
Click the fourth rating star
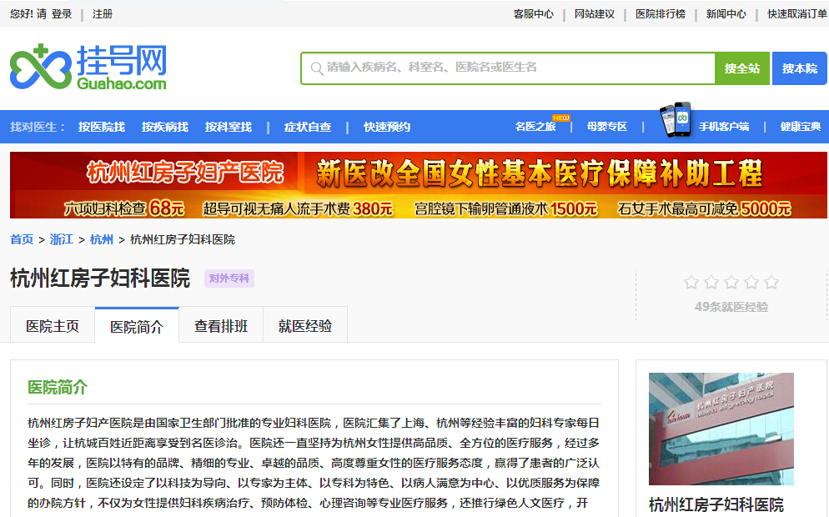[x=751, y=282]
